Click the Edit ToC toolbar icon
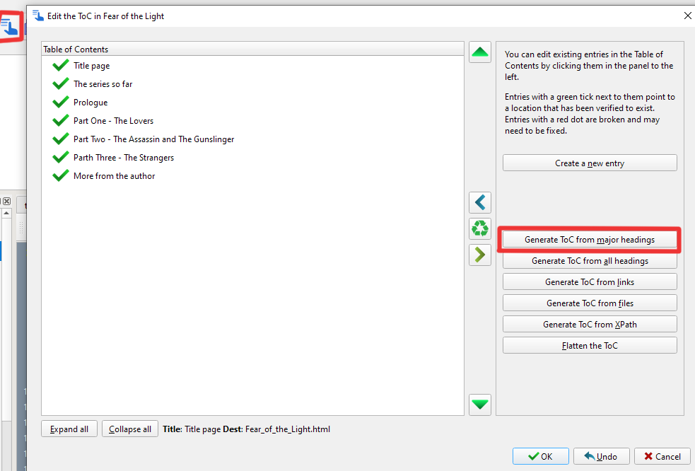This screenshot has width=695, height=471. point(10,26)
